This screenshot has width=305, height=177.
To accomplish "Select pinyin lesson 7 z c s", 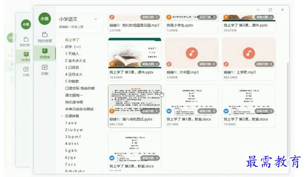I will tap(70, 164).
